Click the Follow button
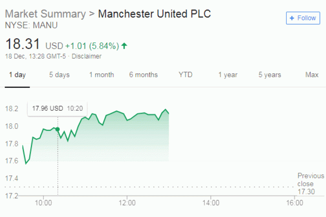 point(303,18)
